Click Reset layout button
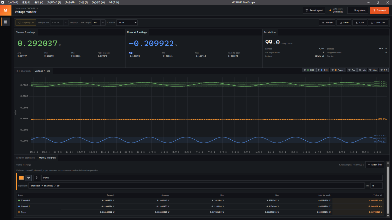Screen dimensions: 392x220 point(314,10)
